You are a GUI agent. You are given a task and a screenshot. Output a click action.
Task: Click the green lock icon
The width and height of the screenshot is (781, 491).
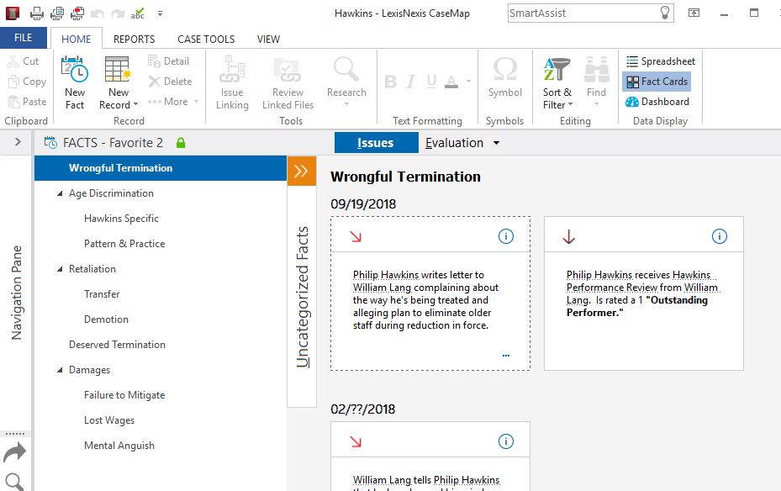tap(181, 143)
